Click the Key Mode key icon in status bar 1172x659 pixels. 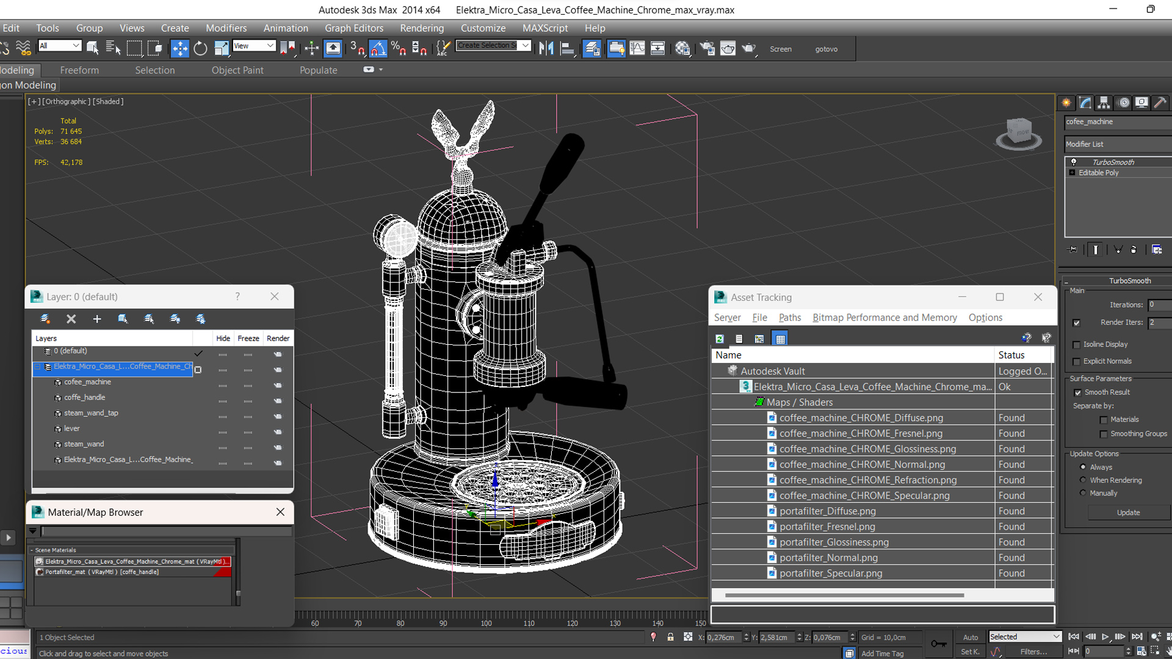(938, 644)
